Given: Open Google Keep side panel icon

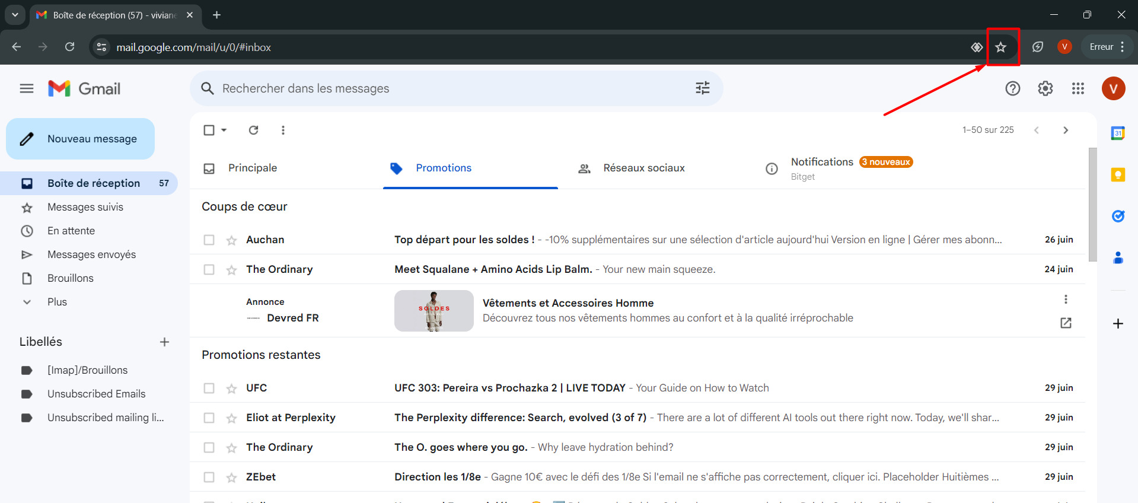Looking at the screenshot, I should pyautogui.click(x=1118, y=175).
